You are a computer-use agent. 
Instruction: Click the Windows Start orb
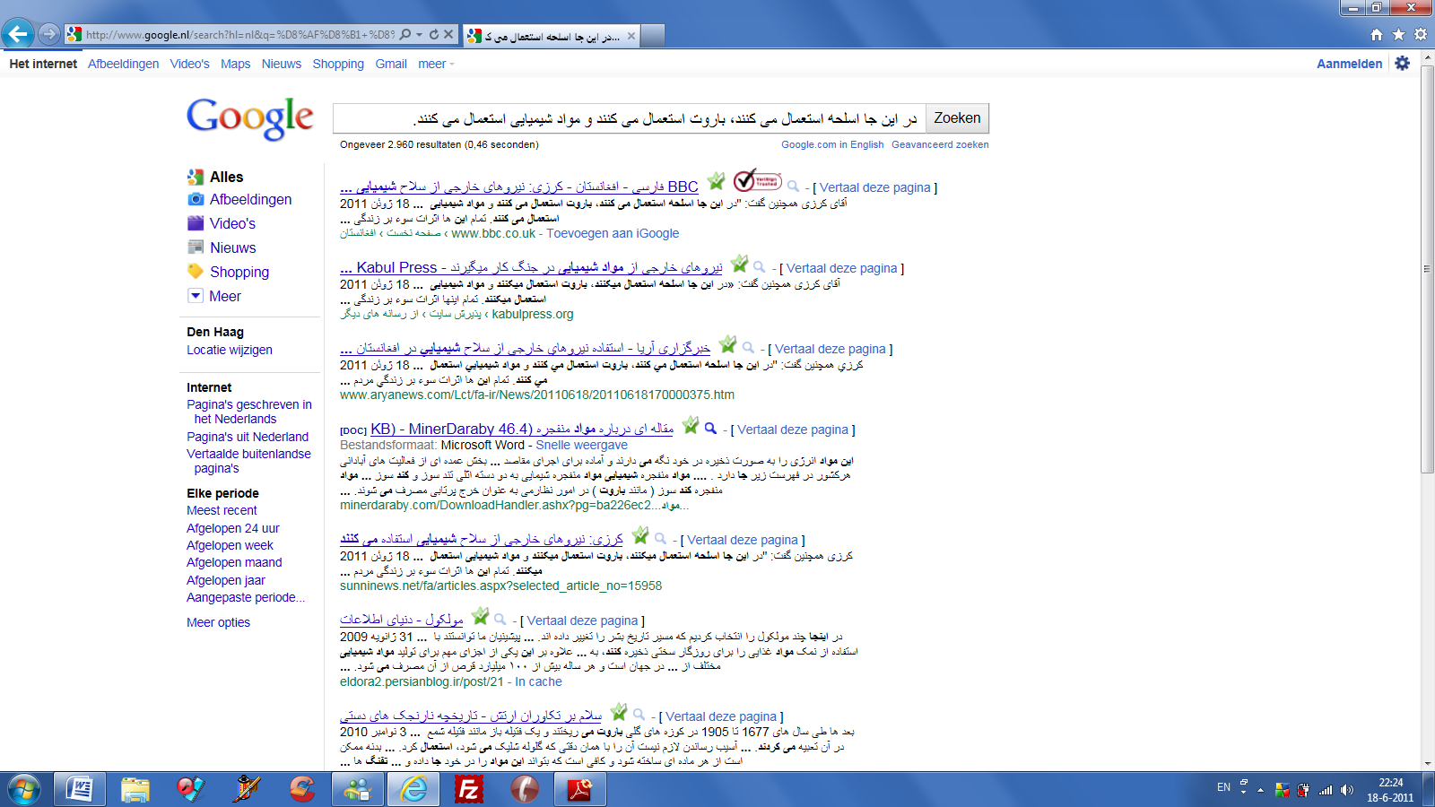(24, 789)
